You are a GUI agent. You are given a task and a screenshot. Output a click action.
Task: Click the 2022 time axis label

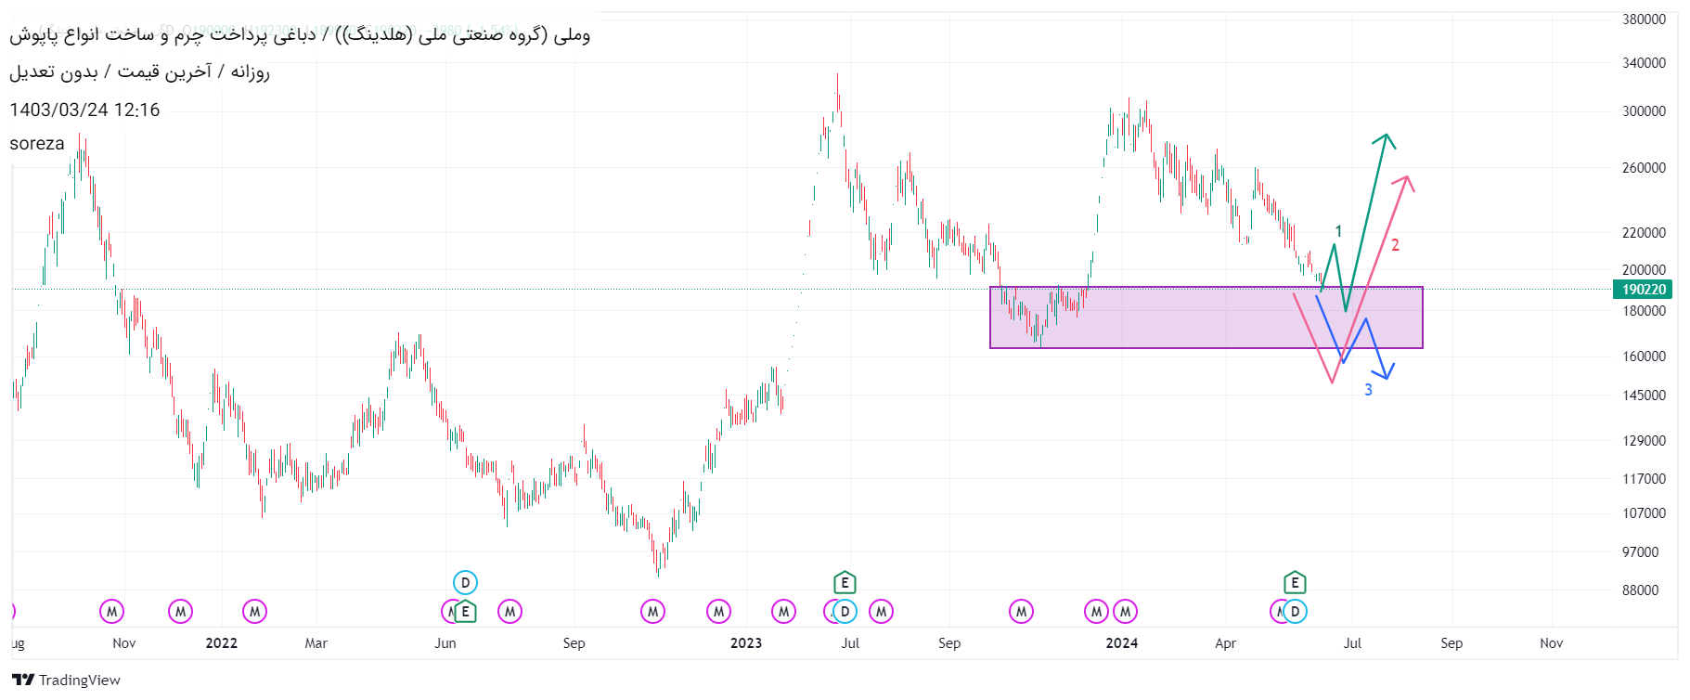[221, 642]
